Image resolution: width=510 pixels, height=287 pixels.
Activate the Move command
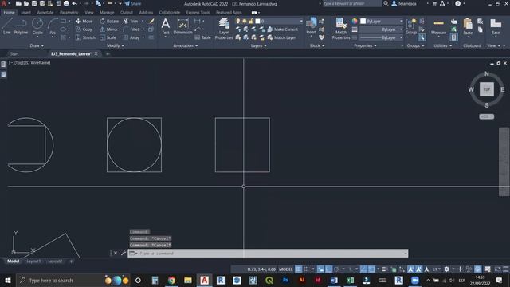tap(84, 22)
